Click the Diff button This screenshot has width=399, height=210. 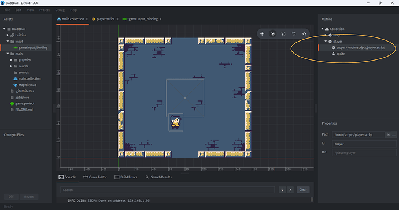(x=11, y=197)
